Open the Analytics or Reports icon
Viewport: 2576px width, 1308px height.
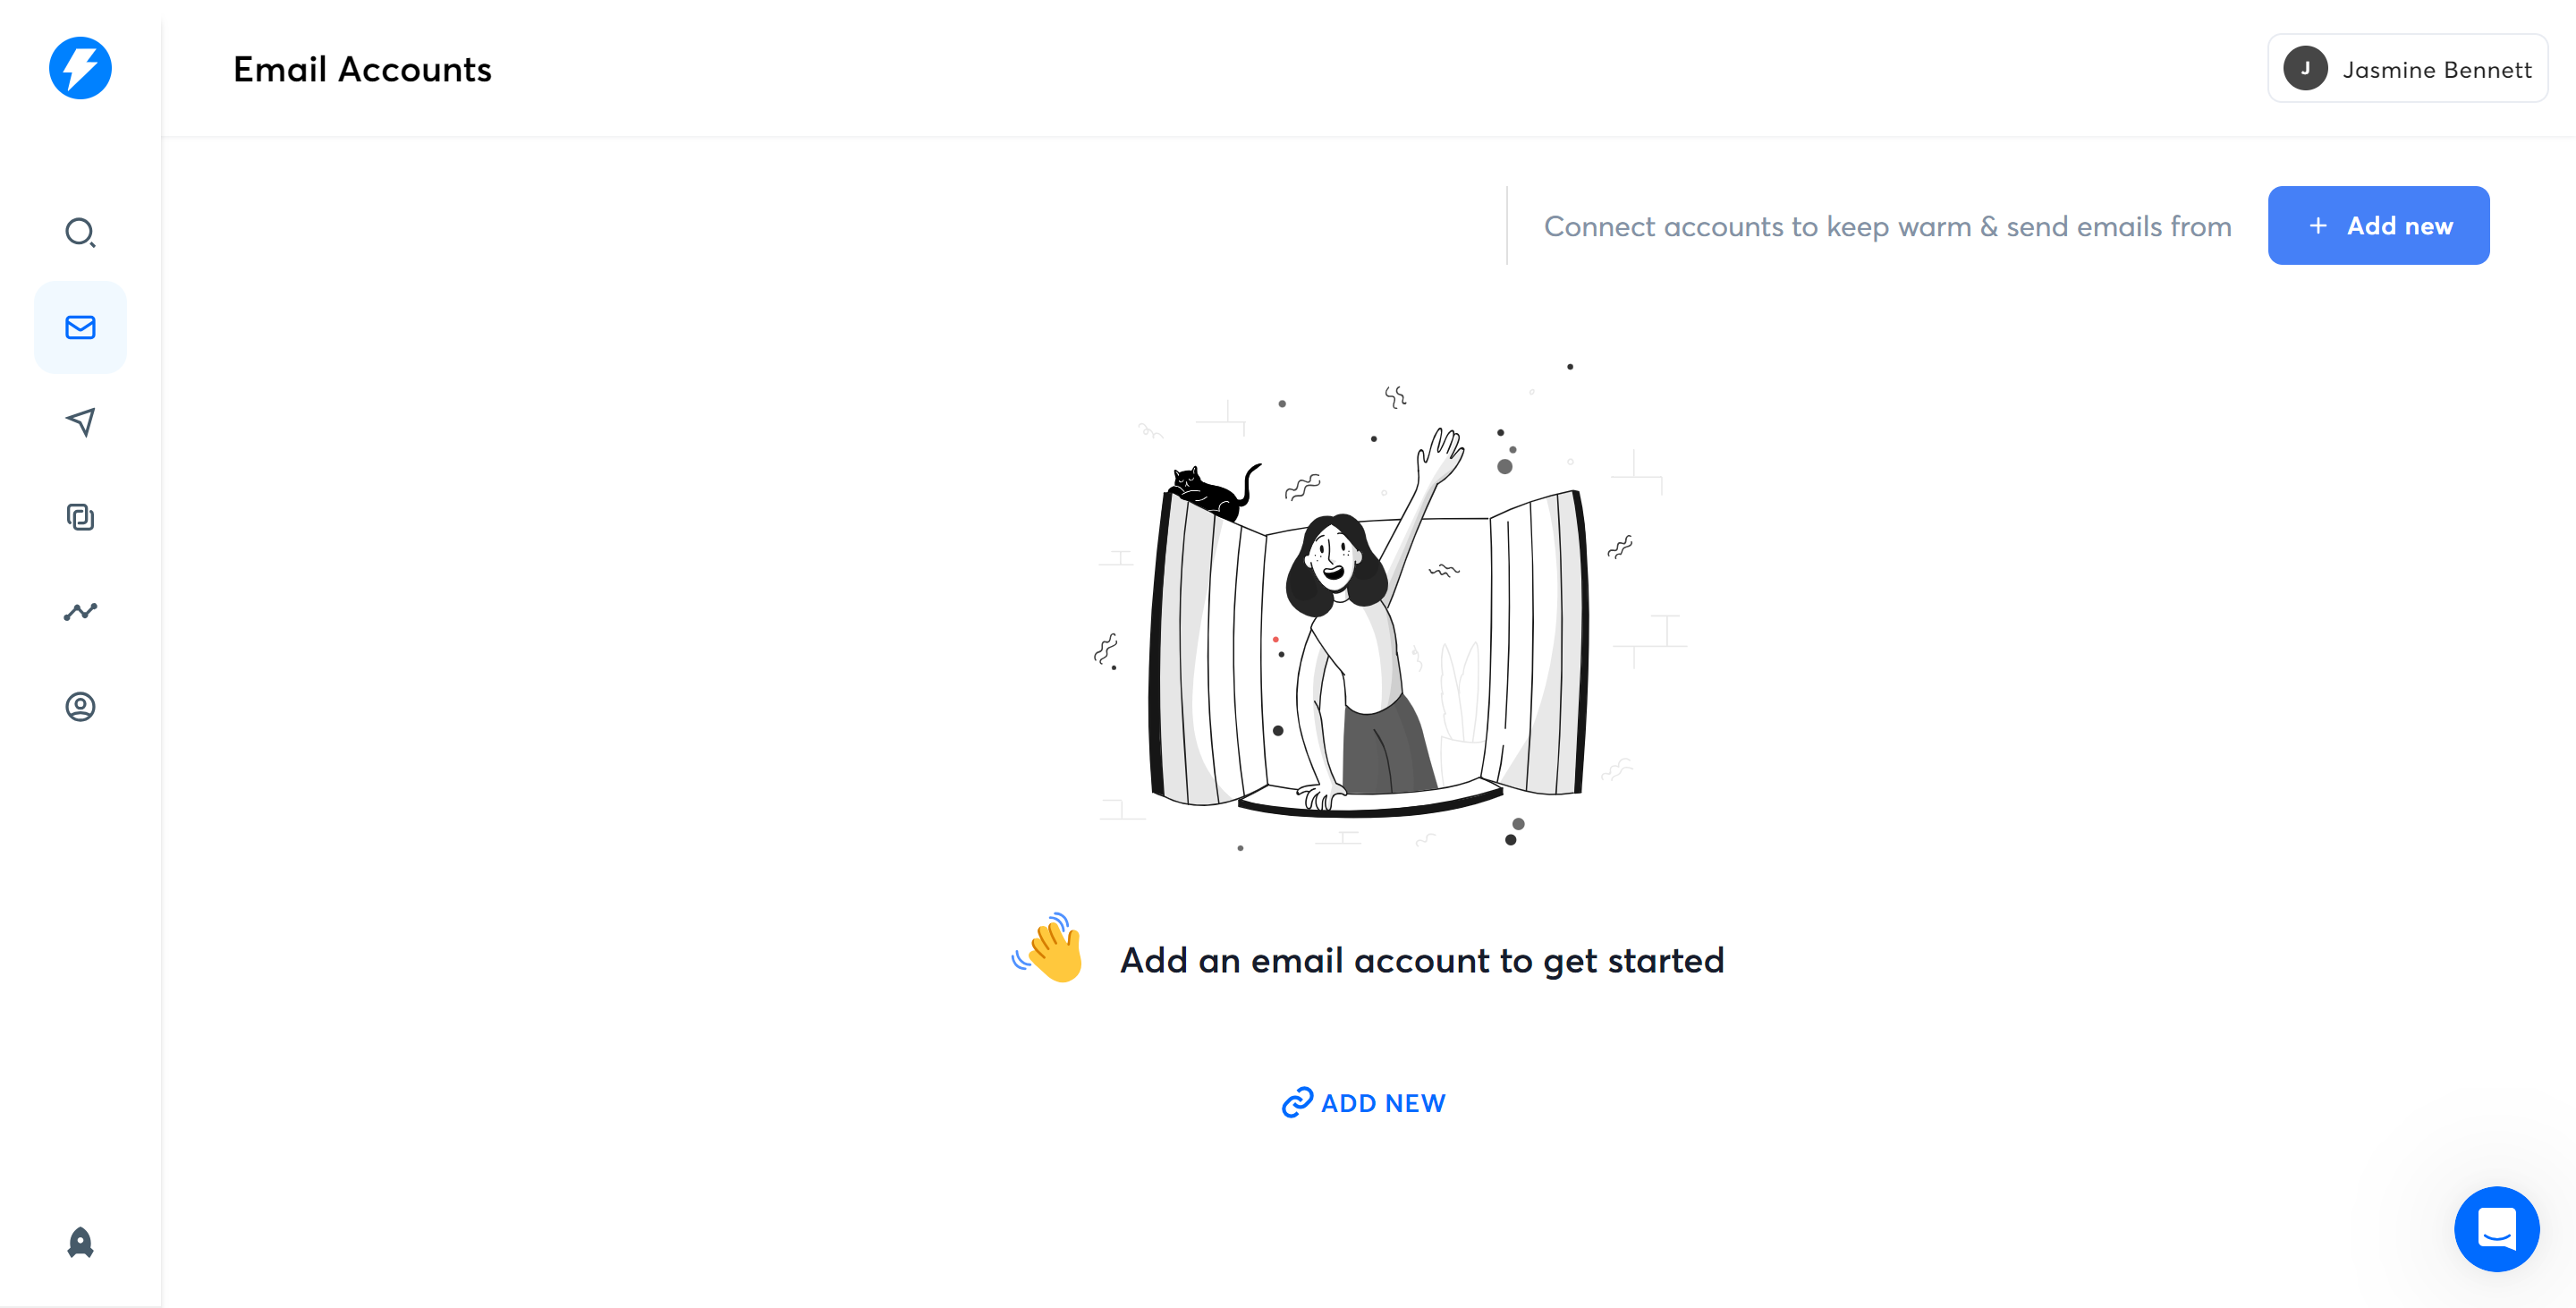pyautogui.click(x=80, y=609)
